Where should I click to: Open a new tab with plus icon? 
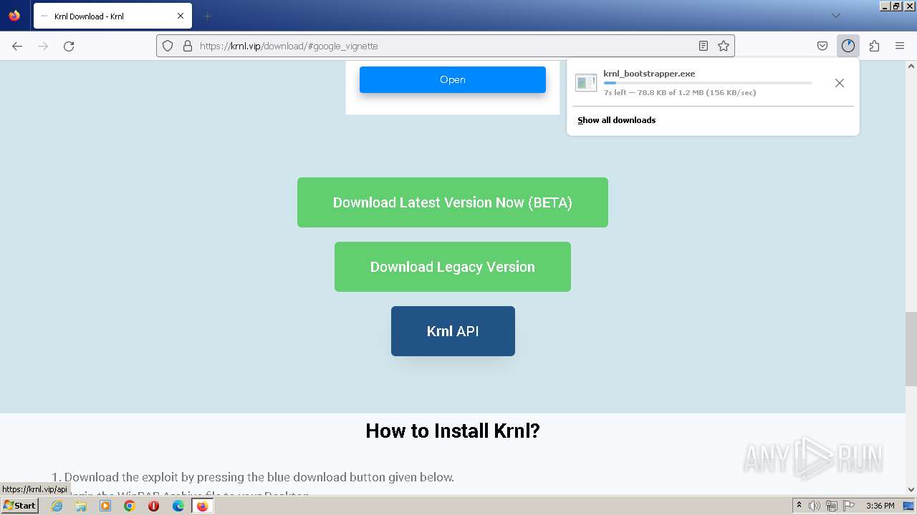(207, 16)
